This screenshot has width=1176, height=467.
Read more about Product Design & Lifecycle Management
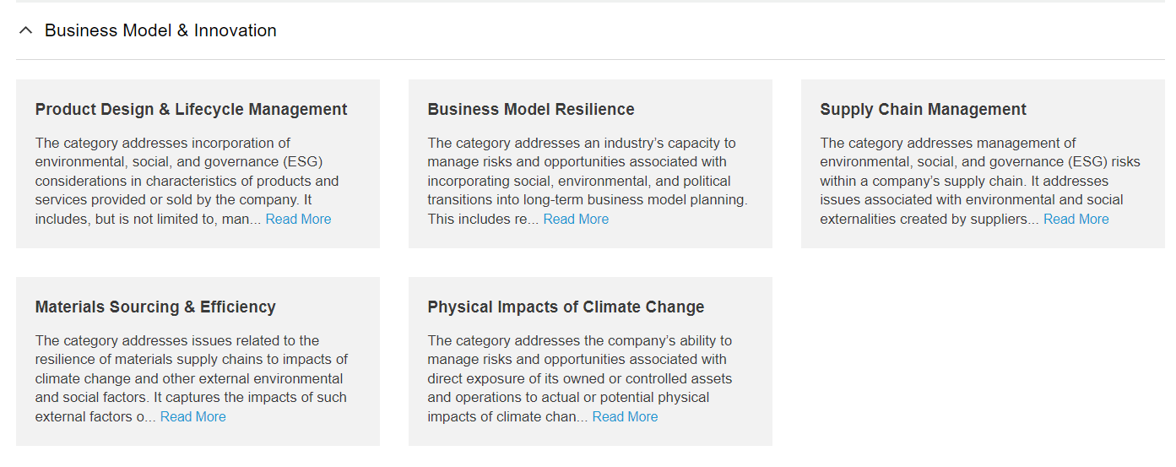[298, 220]
